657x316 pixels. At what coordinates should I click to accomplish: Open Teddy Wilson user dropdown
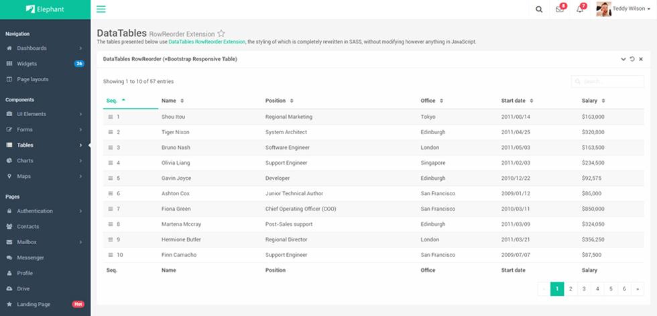(x=623, y=9)
